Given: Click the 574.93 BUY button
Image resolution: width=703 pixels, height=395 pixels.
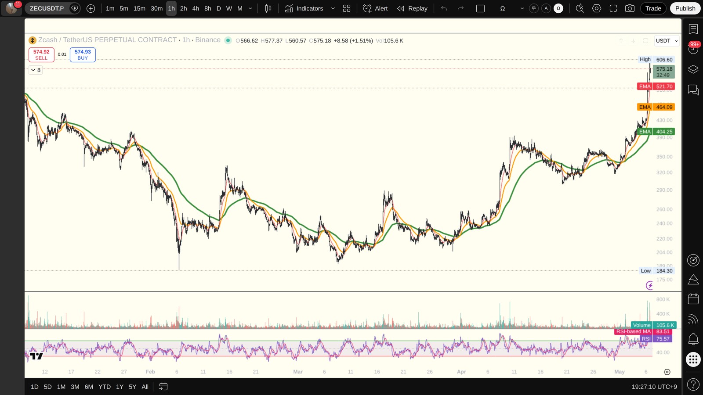Looking at the screenshot, I should 83,55.
